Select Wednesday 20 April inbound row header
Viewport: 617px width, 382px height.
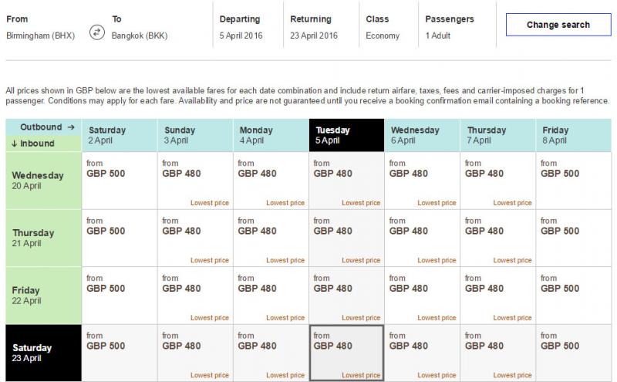click(44, 181)
